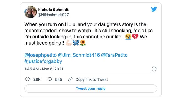Image resolution: width=177 pixels, height=99 pixels.
Task: Like the tweet with heart icon
Action: click(x=27, y=79)
